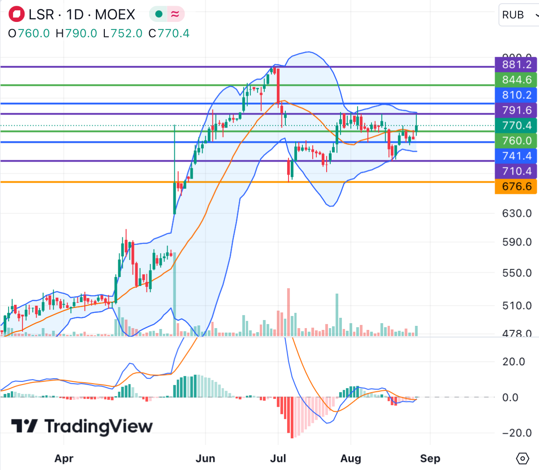Select the purple 791.6 price label

(x=517, y=110)
